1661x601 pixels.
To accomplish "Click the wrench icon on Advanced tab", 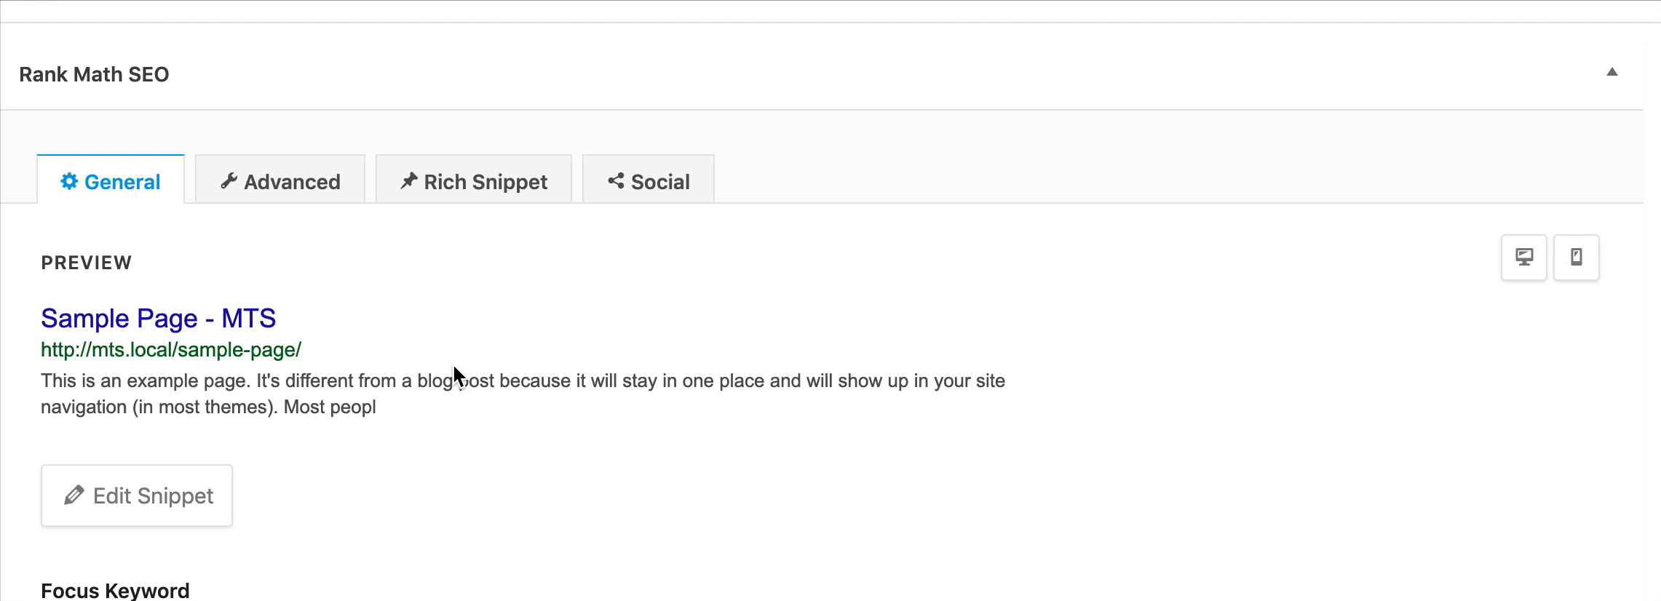I will tap(229, 180).
